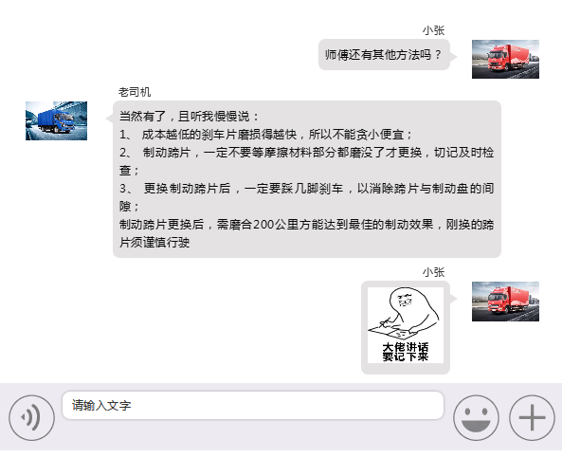Click the 小张 name above the question message

click(x=433, y=30)
